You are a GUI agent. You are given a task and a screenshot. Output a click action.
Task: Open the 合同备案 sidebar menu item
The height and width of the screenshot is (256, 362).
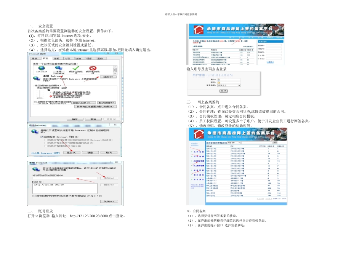point(199,152)
